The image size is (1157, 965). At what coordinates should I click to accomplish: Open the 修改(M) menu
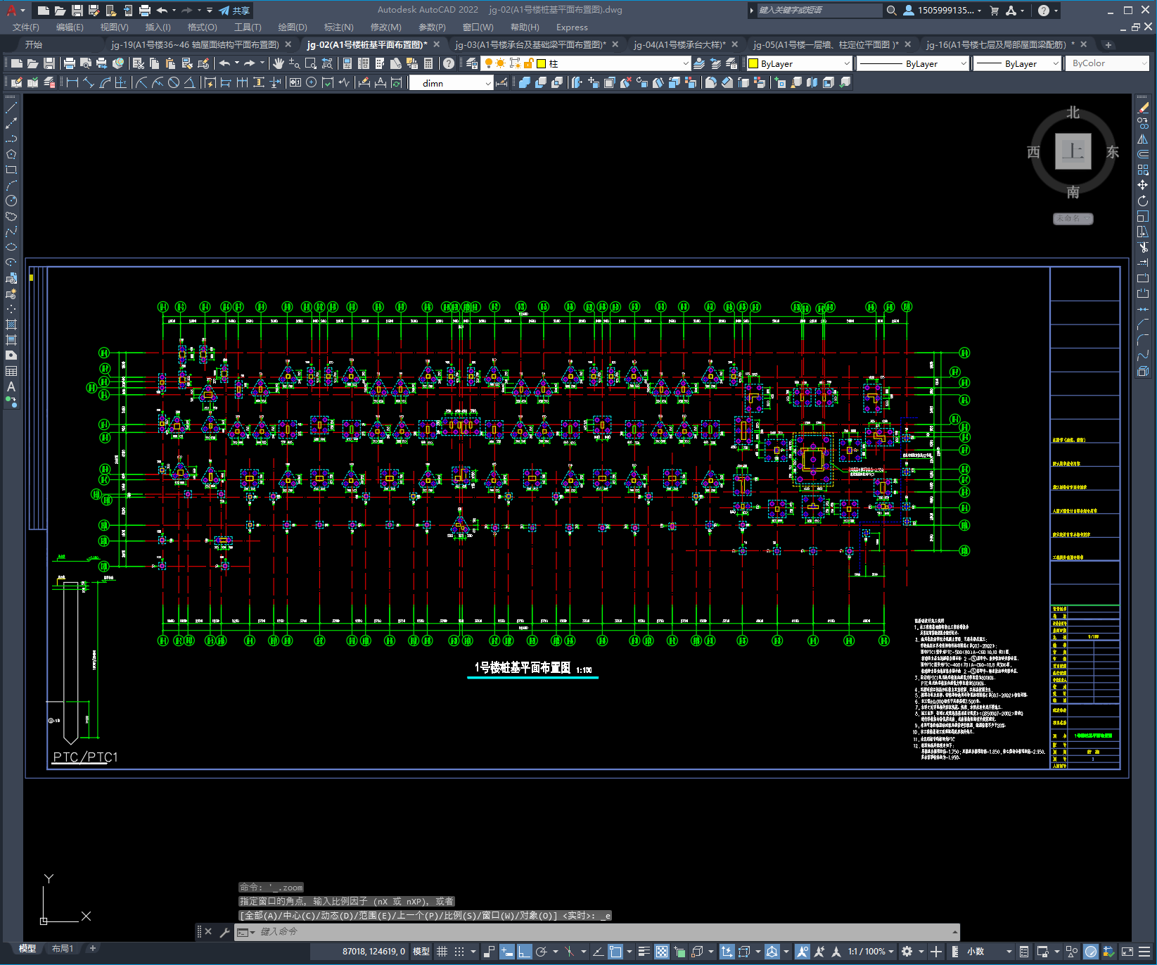[385, 27]
